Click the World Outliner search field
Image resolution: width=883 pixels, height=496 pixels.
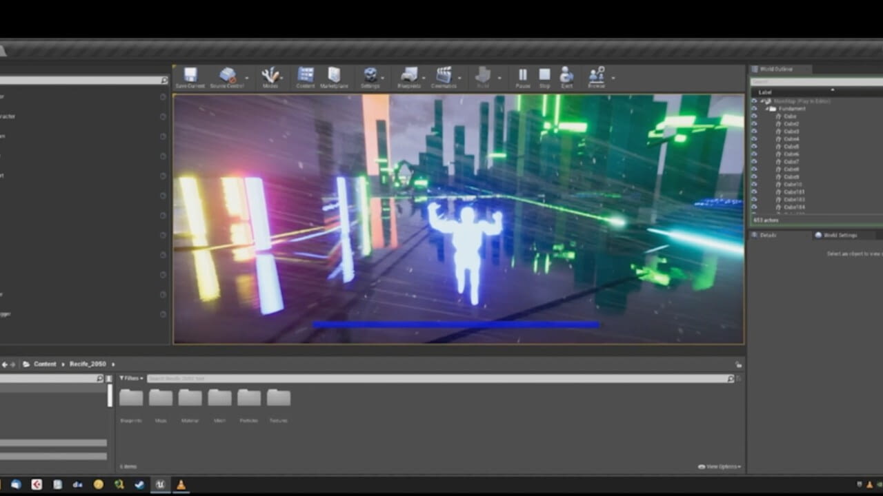pos(814,81)
